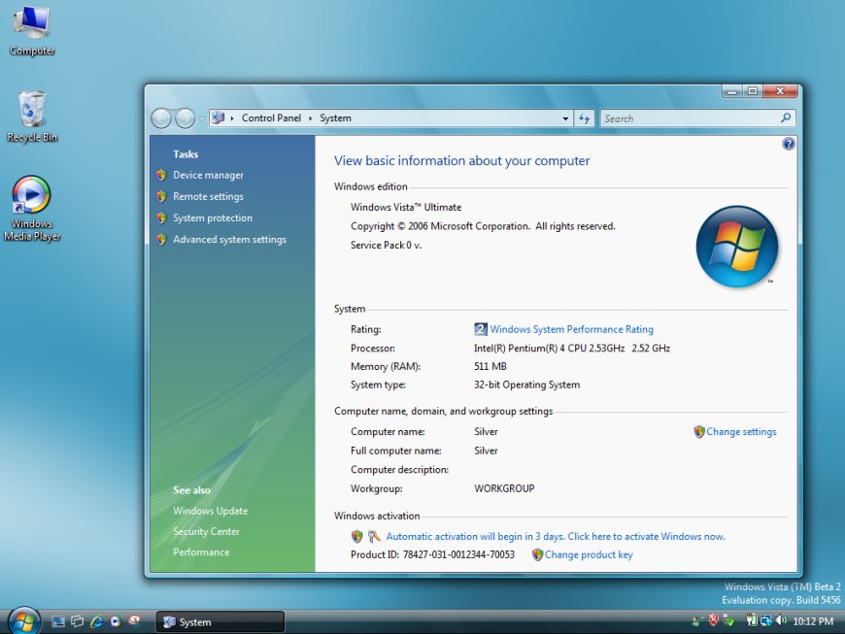The width and height of the screenshot is (845, 634).
Task: Open the Computer desktop icon
Action: point(32,30)
